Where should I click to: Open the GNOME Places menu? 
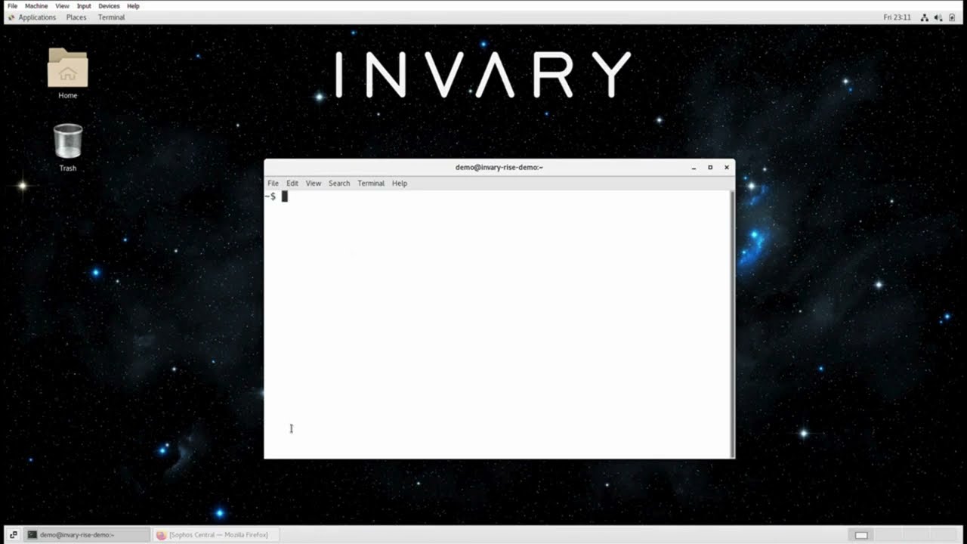coord(76,17)
